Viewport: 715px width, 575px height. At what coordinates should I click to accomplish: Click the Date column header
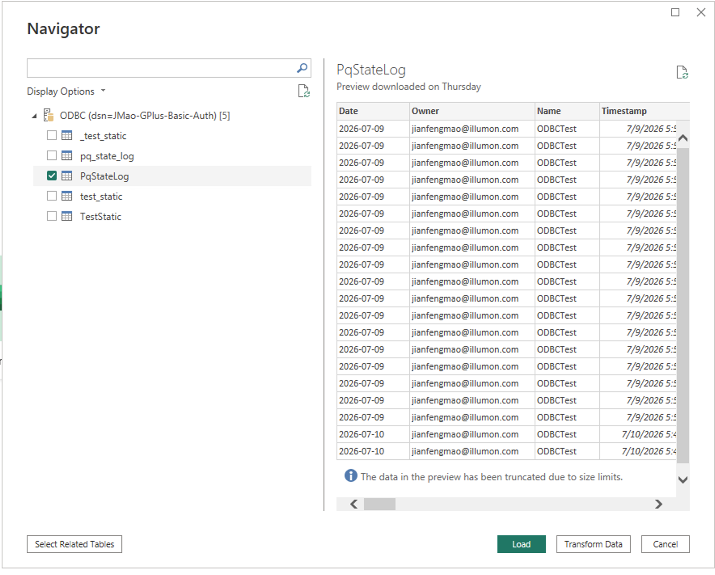click(373, 111)
